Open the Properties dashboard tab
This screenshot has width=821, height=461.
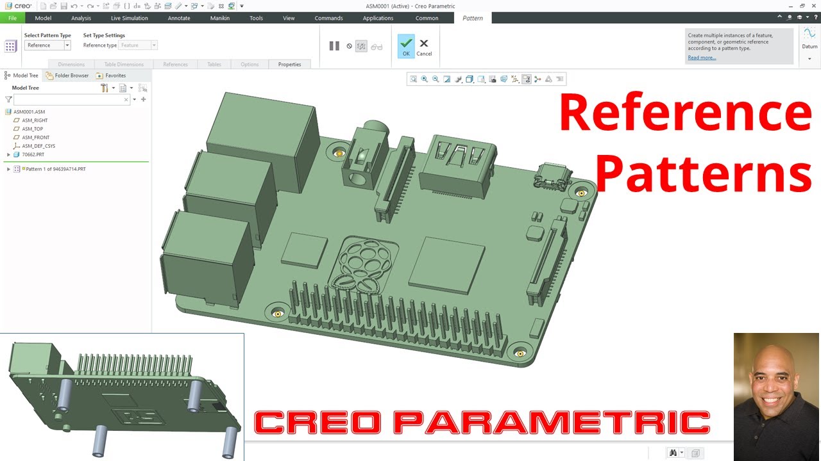click(289, 64)
